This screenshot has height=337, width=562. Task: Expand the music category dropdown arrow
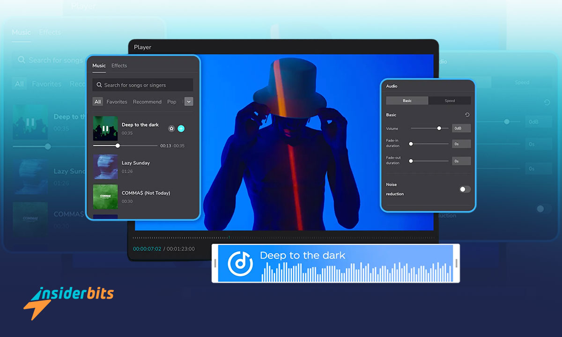tap(189, 102)
